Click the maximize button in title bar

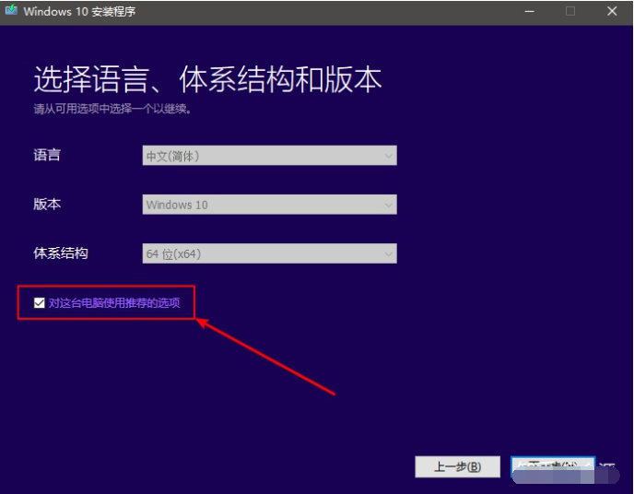click(570, 11)
